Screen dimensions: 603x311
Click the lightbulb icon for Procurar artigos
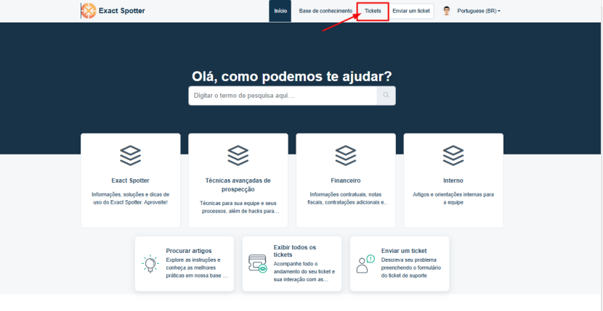pyautogui.click(x=150, y=264)
